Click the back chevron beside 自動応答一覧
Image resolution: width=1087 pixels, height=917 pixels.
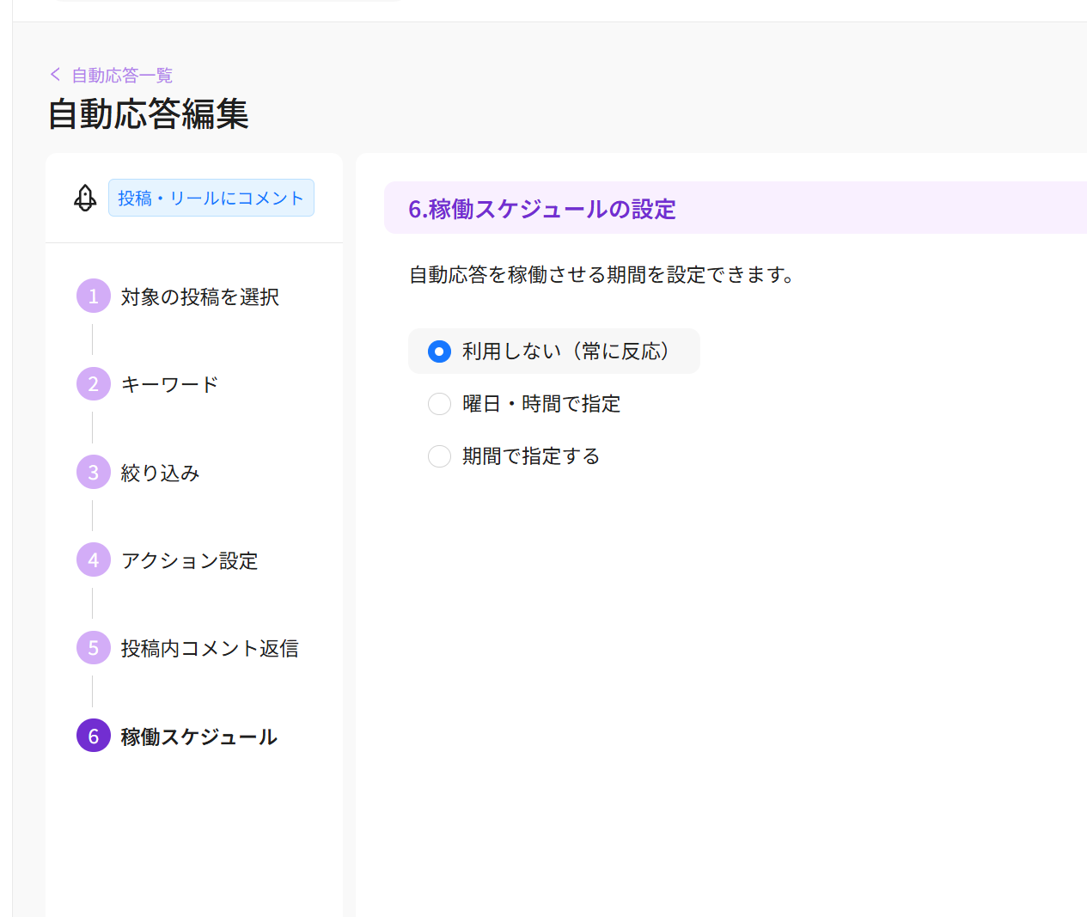(x=56, y=75)
